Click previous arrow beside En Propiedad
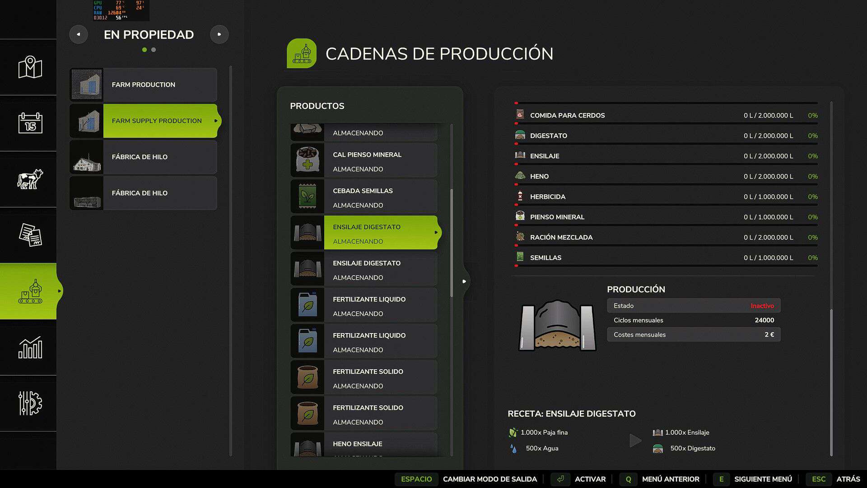867x488 pixels. tap(79, 34)
